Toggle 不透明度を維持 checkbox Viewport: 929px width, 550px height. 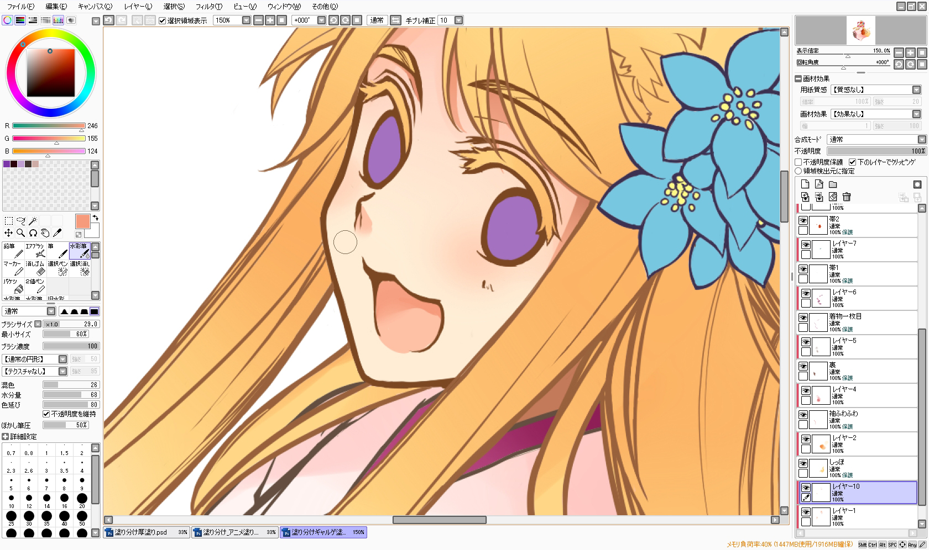[46, 414]
